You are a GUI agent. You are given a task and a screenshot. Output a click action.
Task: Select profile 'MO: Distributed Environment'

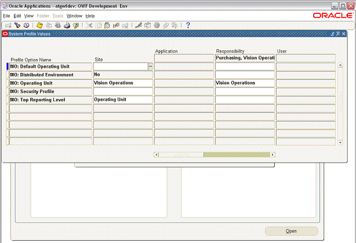click(x=50, y=75)
